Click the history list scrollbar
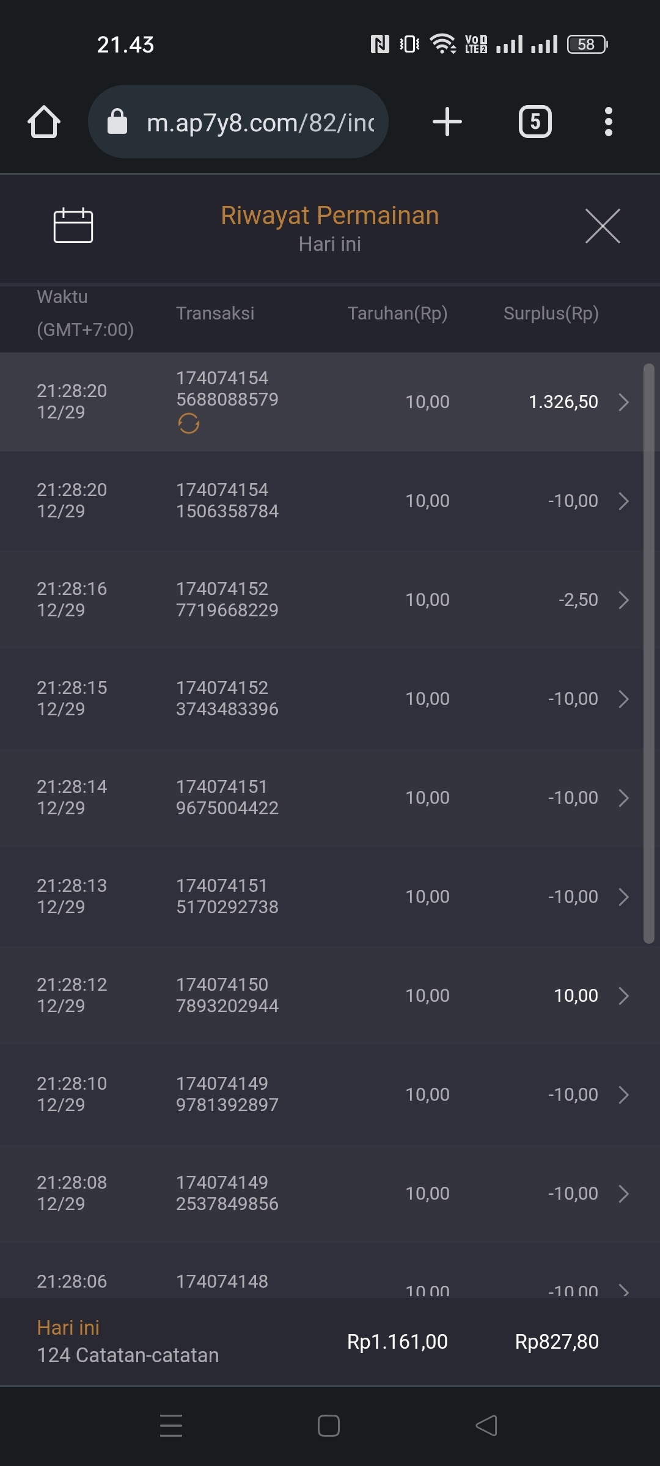 [649, 654]
